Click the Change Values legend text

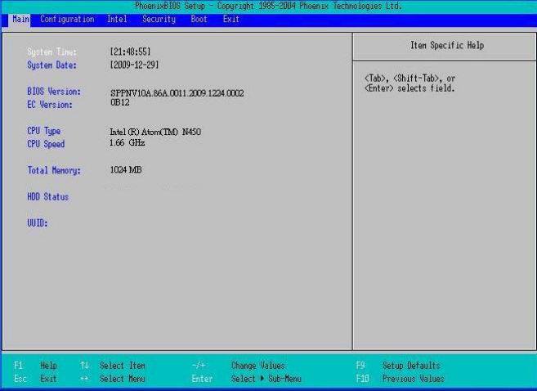[258, 366]
